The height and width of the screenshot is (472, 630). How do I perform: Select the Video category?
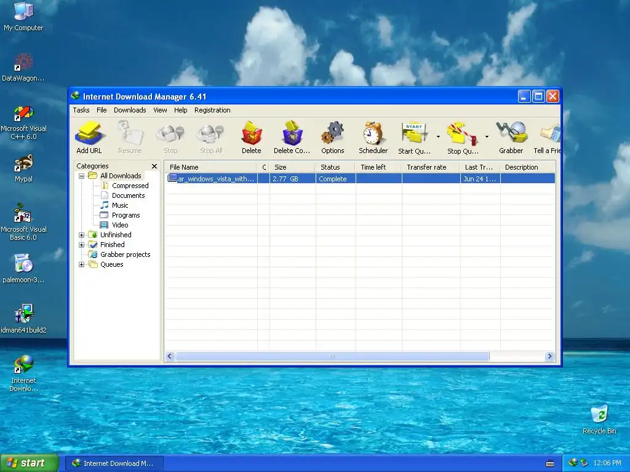pyautogui.click(x=120, y=225)
